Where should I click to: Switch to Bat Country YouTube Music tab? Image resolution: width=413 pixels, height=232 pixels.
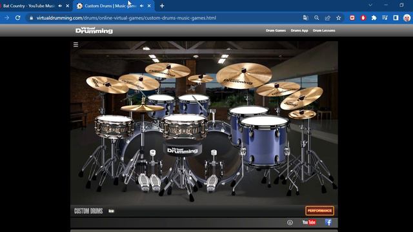point(28,6)
